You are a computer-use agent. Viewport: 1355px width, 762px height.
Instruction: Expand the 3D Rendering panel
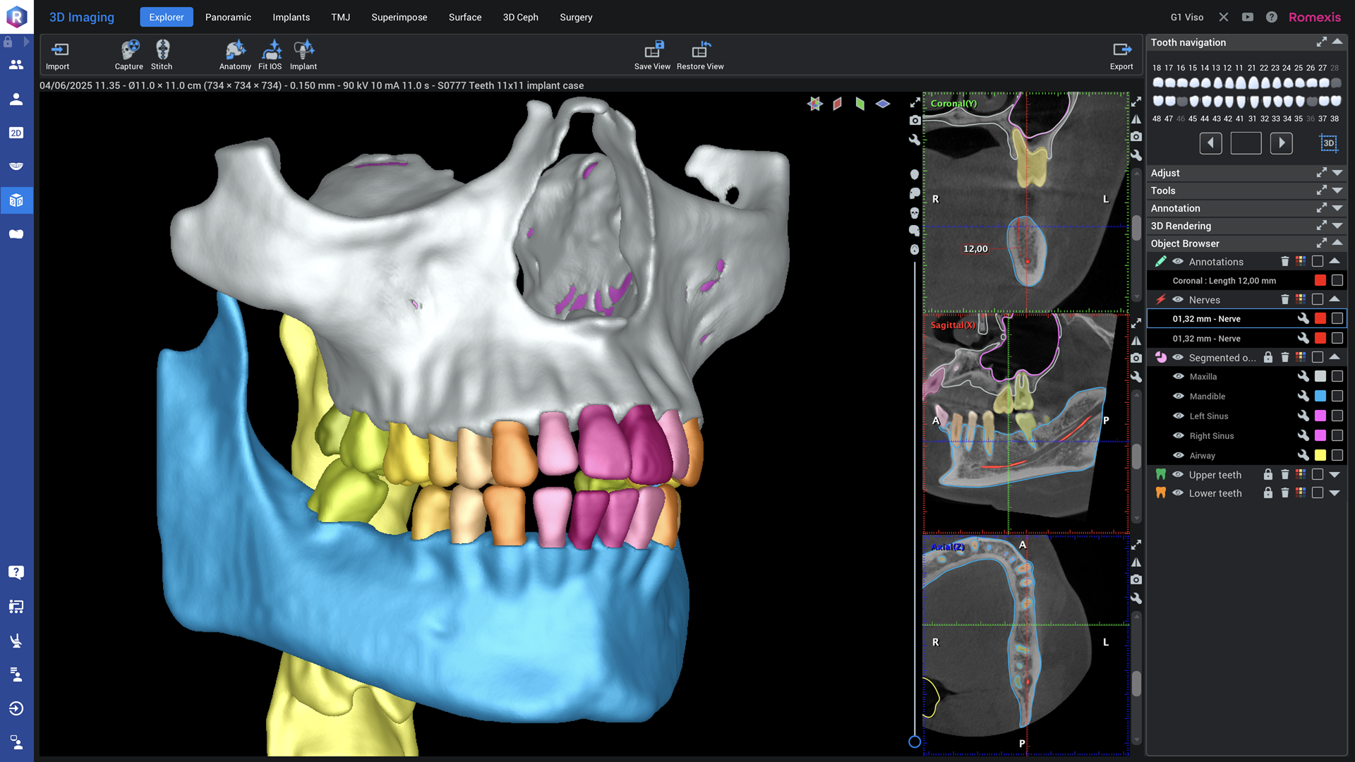[x=1337, y=226]
